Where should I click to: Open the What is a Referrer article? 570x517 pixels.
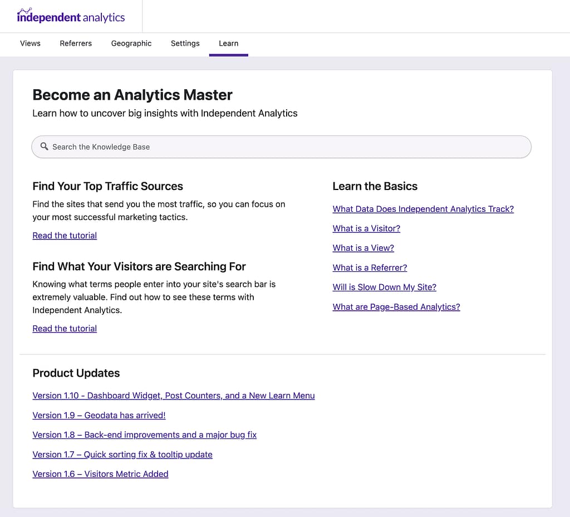tap(370, 267)
